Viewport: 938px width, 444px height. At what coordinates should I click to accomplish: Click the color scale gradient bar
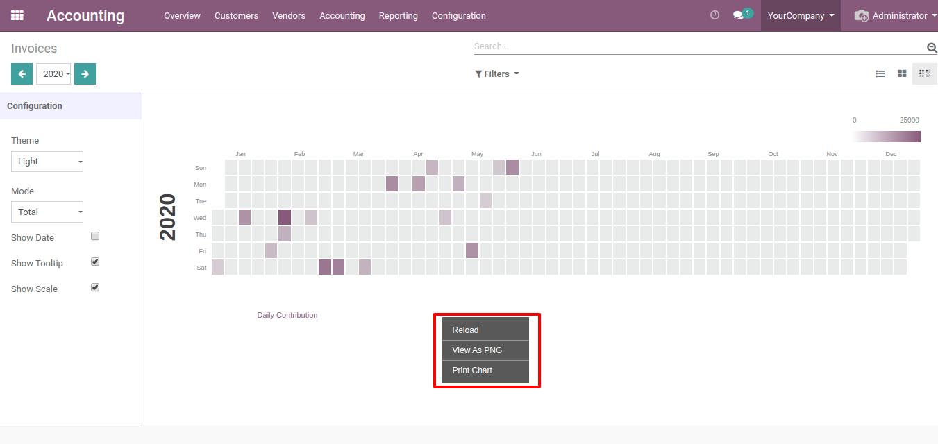[x=886, y=137]
